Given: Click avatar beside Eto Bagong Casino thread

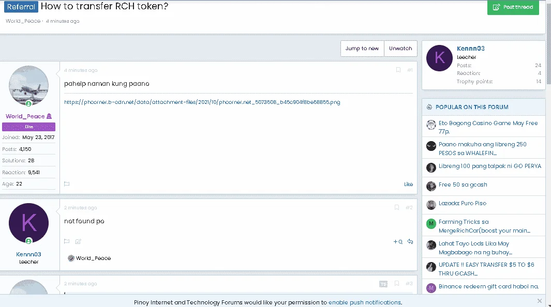Looking at the screenshot, I should [x=431, y=125].
